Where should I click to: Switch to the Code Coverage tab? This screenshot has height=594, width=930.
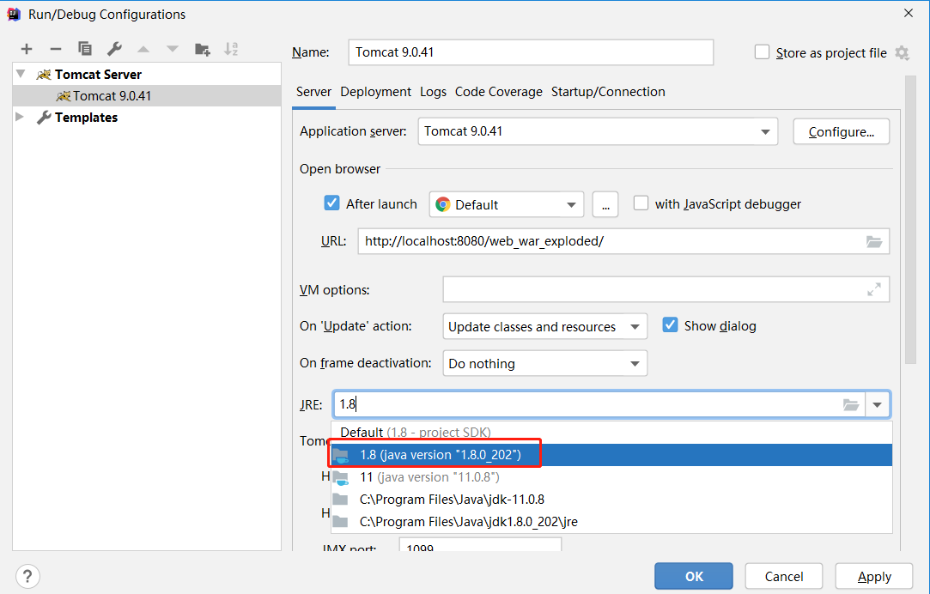coord(498,92)
